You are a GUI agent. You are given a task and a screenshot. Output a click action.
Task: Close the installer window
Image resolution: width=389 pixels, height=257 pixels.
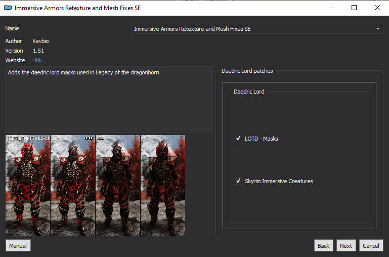click(x=377, y=8)
